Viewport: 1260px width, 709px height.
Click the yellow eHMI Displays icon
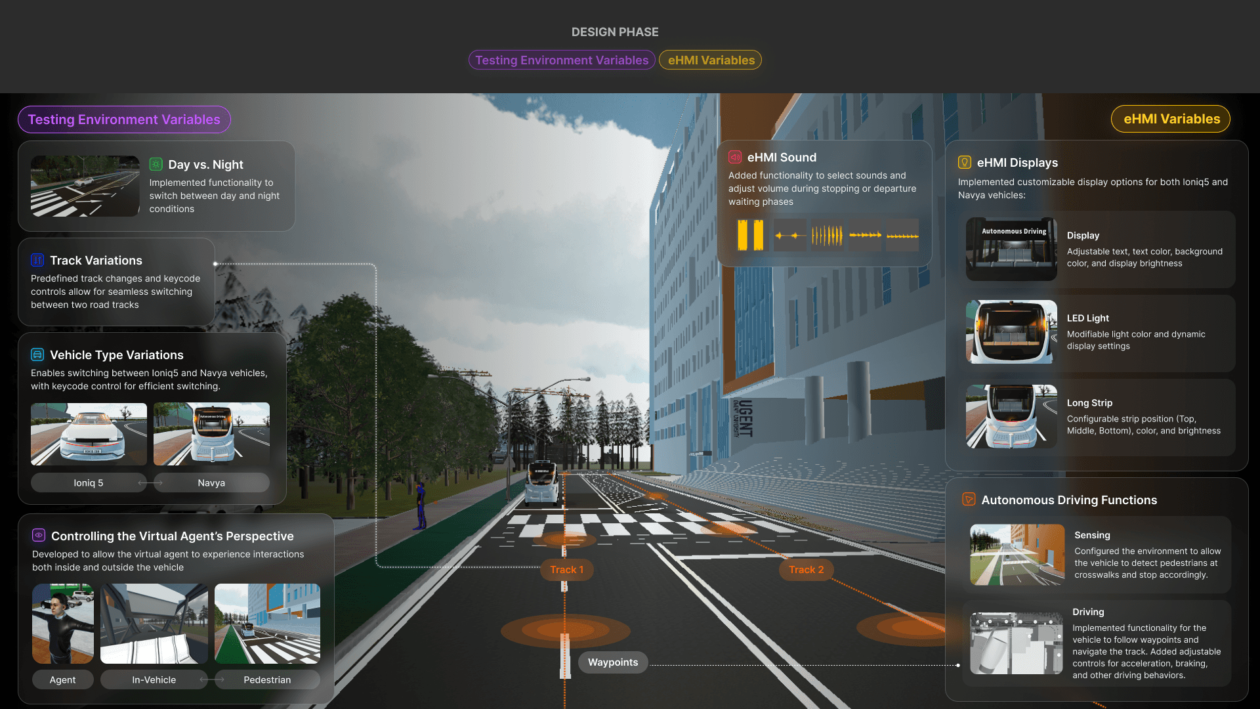964,162
